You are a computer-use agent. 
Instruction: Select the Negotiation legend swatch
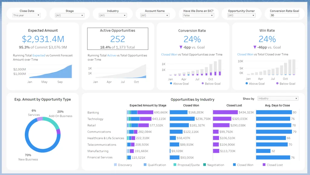(x=204, y=165)
